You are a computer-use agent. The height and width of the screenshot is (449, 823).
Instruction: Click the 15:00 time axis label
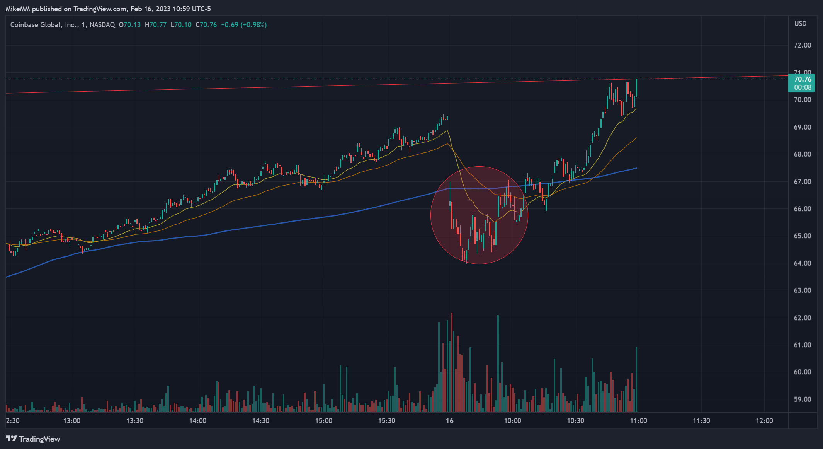pos(324,421)
